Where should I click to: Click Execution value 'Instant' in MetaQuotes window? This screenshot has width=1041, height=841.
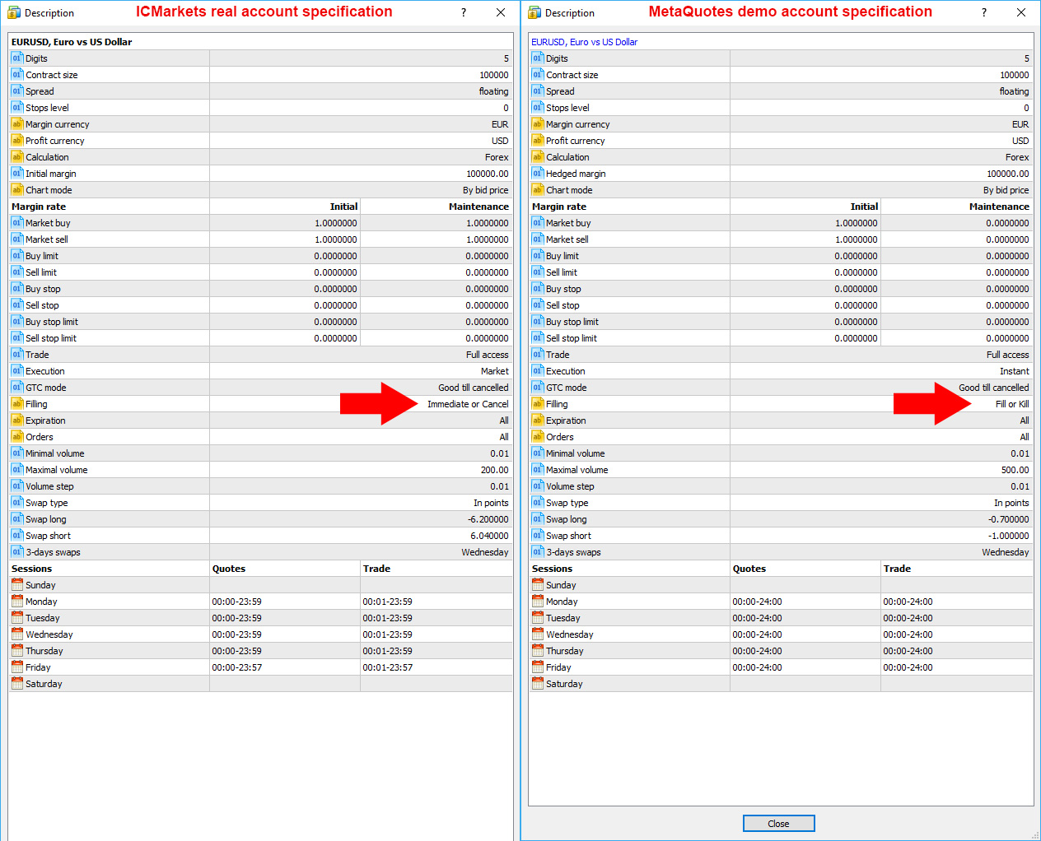1015,371
